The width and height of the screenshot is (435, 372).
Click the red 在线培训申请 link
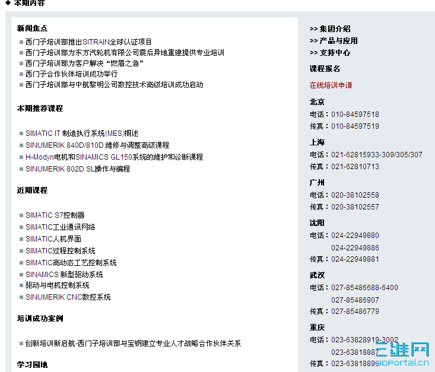331,85
